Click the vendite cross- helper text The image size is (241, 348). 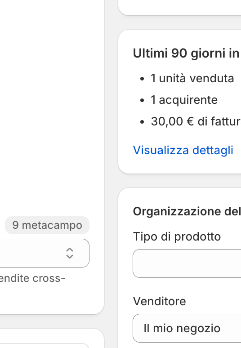[x=32, y=278]
